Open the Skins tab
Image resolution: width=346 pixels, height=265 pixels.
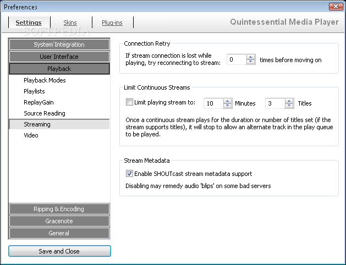70,23
